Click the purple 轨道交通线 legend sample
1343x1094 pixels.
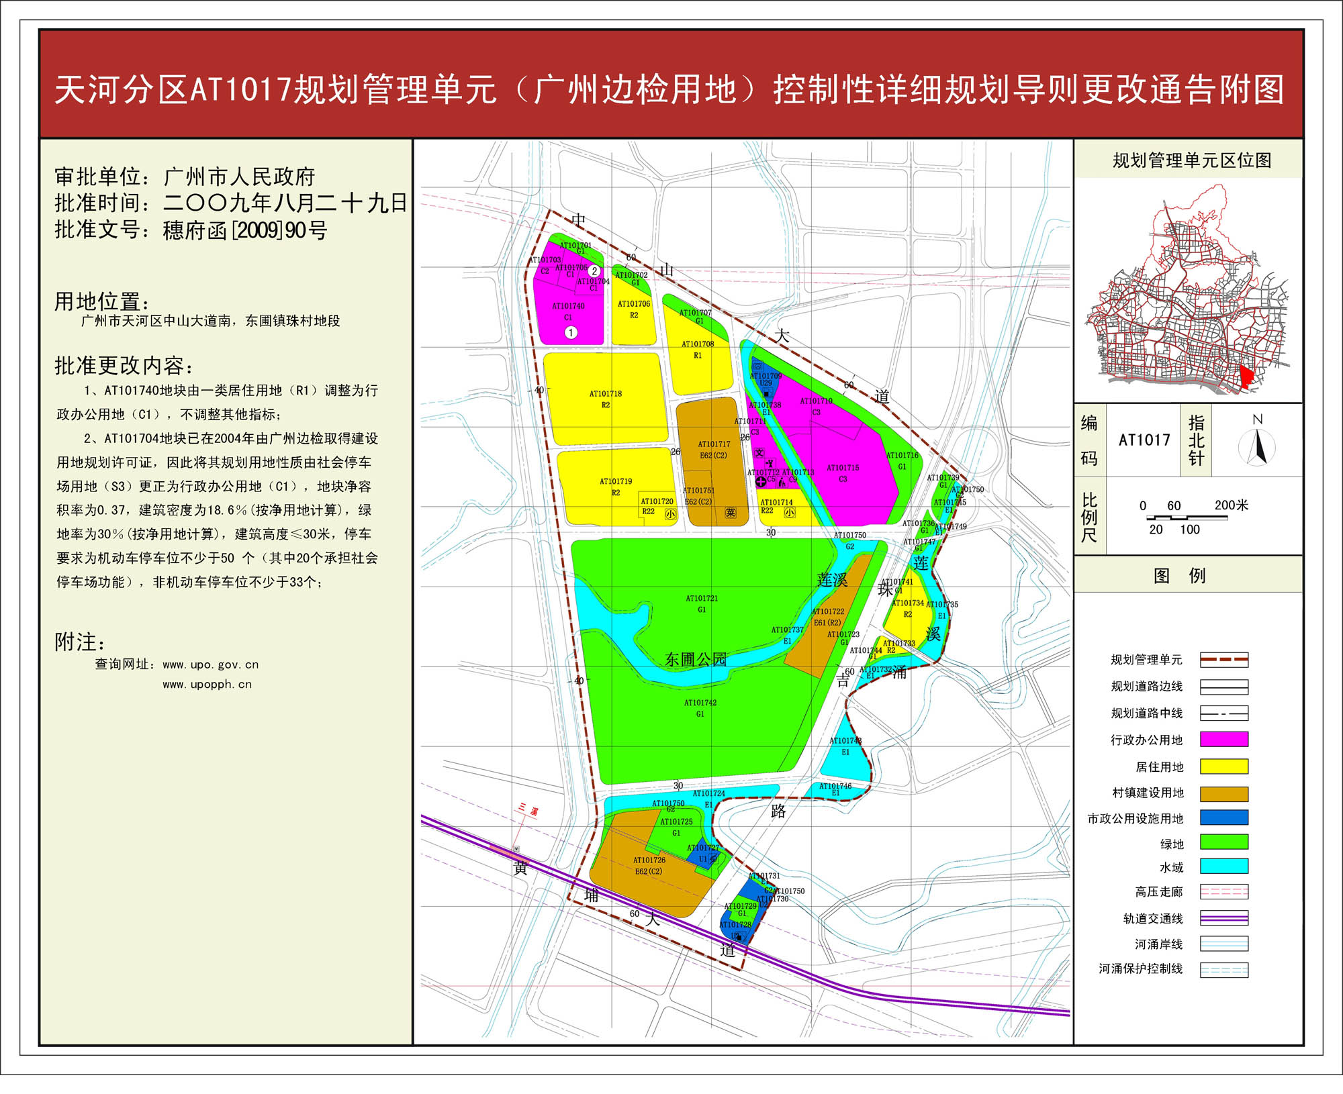click(1224, 918)
